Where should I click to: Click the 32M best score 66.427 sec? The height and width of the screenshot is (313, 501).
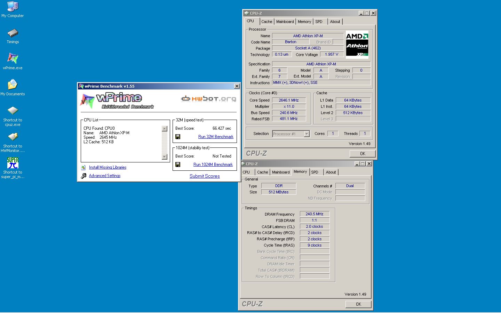[222, 128]
